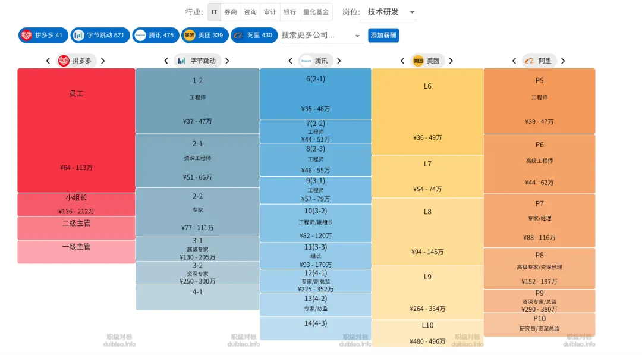Select the 腾讯 12(4-1) 专家/副总监 block

(315, 281)
